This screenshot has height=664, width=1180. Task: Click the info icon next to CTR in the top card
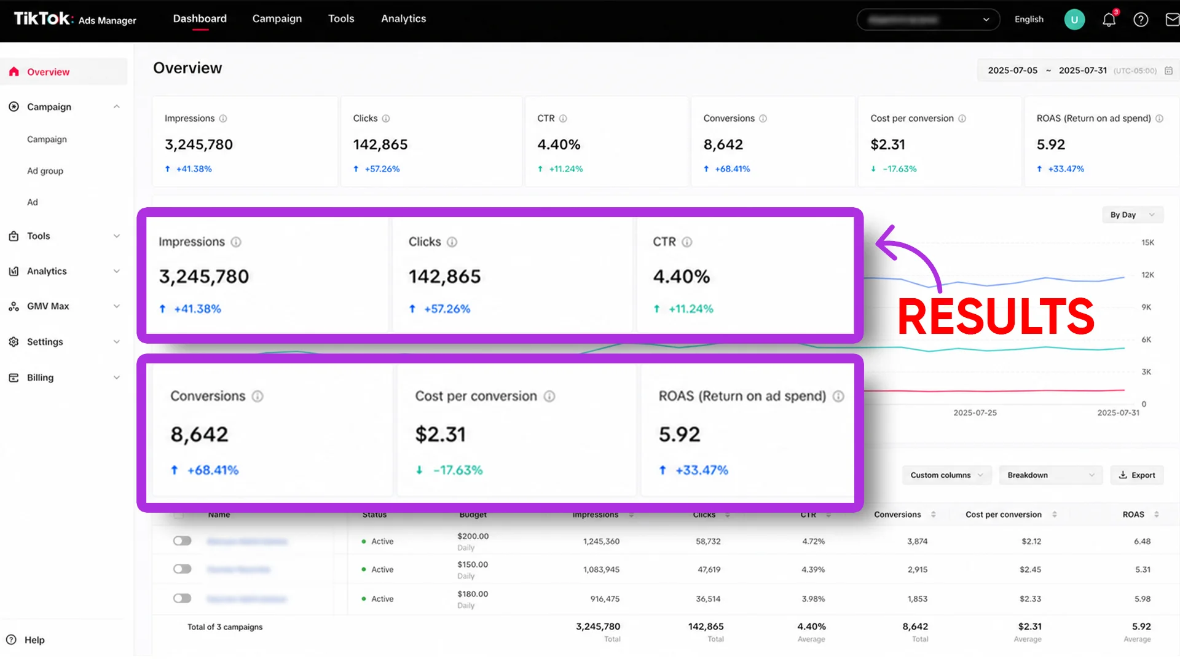563,119
